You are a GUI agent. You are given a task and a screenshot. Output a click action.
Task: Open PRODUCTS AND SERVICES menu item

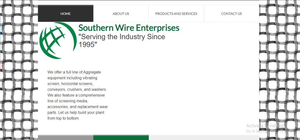point(176,13)
